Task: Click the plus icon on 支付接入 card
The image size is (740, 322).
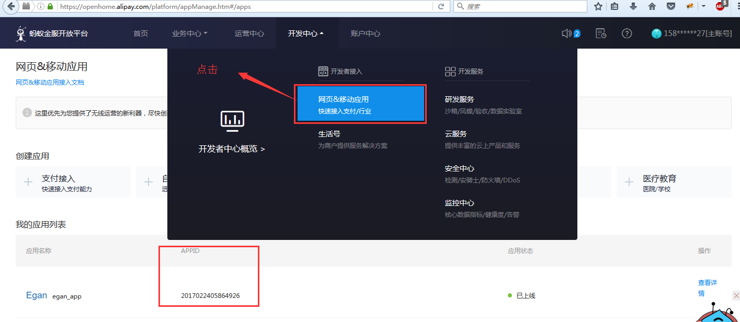Action: [x=28, y=182]
